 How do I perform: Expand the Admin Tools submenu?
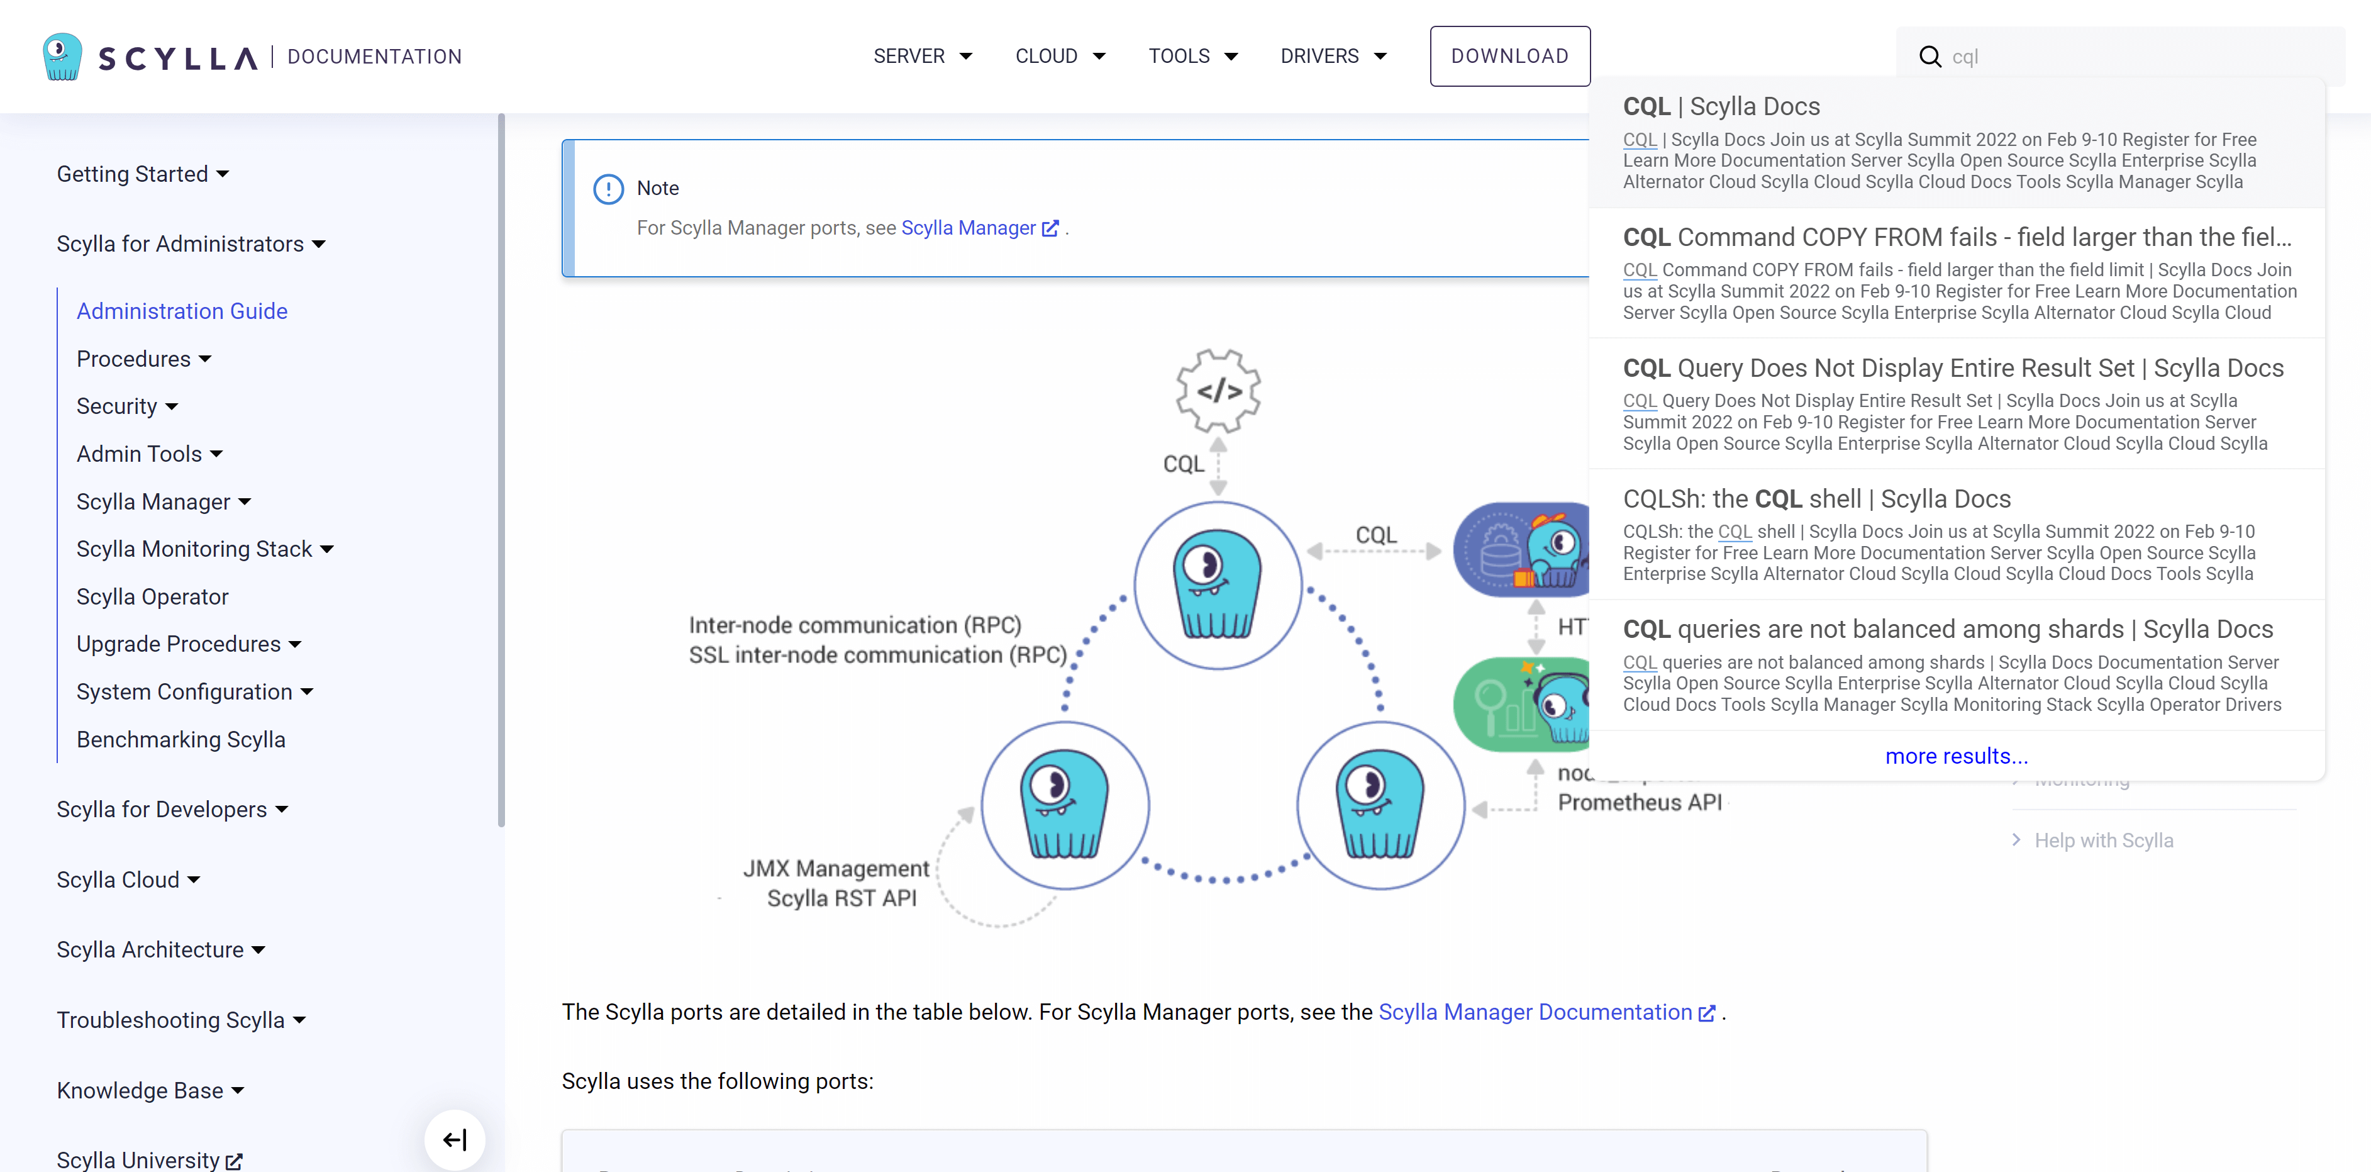(149, 454)
